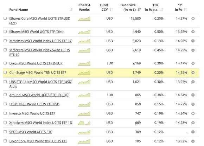Click plus icon for Xtrackers Index 1D row
The width and height of the screenshot is (204, 146).
click(193, 123)
